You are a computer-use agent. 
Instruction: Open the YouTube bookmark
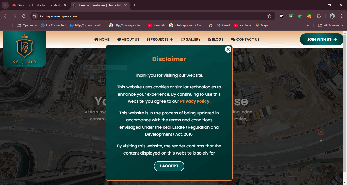pyautogui.click(x=242, y=25)
